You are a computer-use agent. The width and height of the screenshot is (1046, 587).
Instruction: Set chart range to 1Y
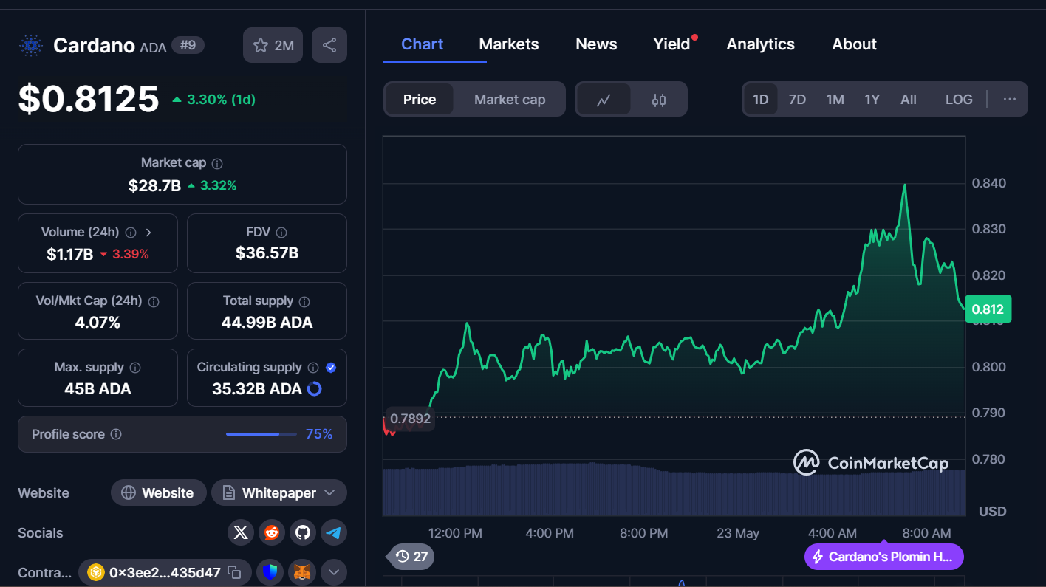(x=872, y=100)
